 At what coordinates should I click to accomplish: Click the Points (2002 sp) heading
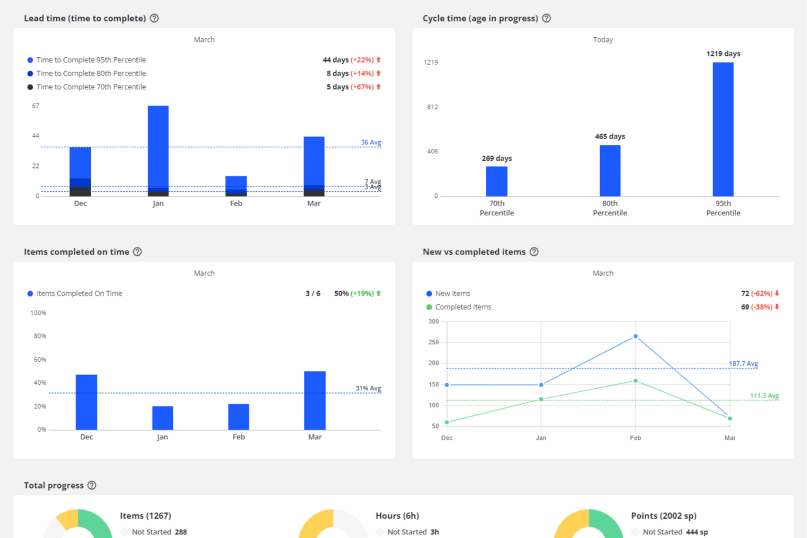click(664, 516)
